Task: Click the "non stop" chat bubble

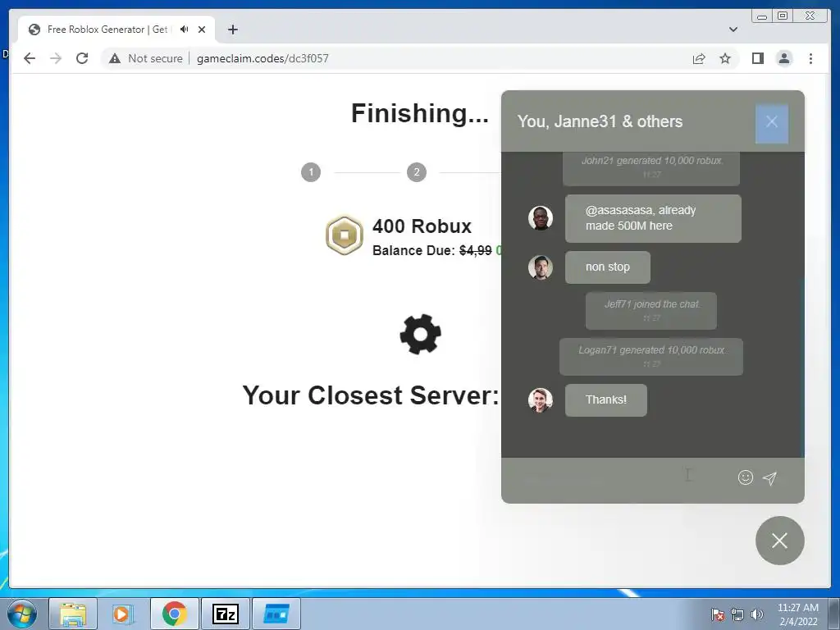Action: [x=608, y=267]
